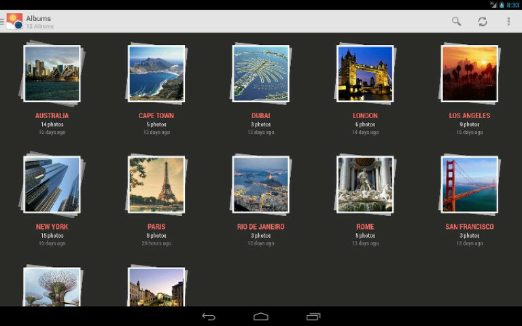Select the ROME album title

(365, 227)
